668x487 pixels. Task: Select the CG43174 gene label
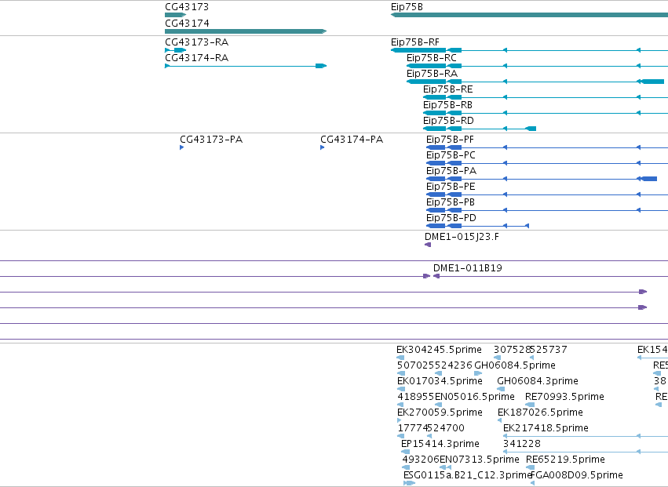(x=187, y=23)
